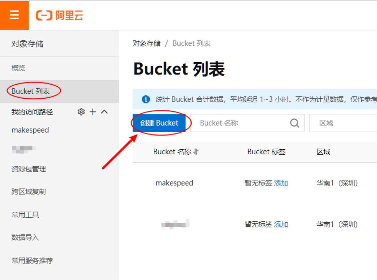Open makespeed access path in sidebar
377x280 pixels.
click(x=30, y=130)
